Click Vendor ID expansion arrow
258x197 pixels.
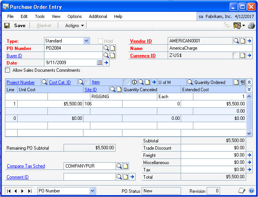click(250, 41)
